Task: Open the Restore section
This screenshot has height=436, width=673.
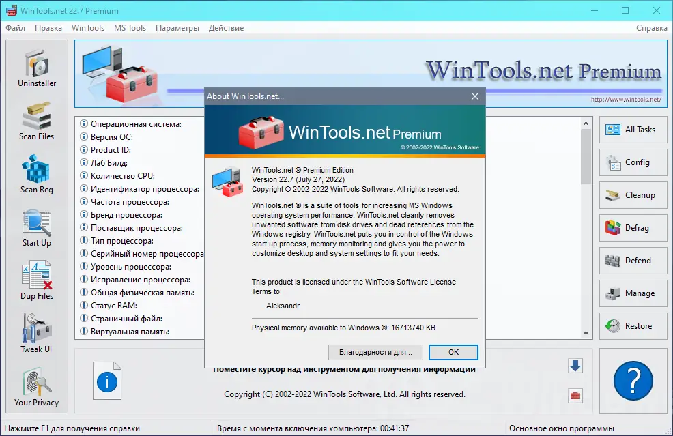Action: click(x=633, y=326)
